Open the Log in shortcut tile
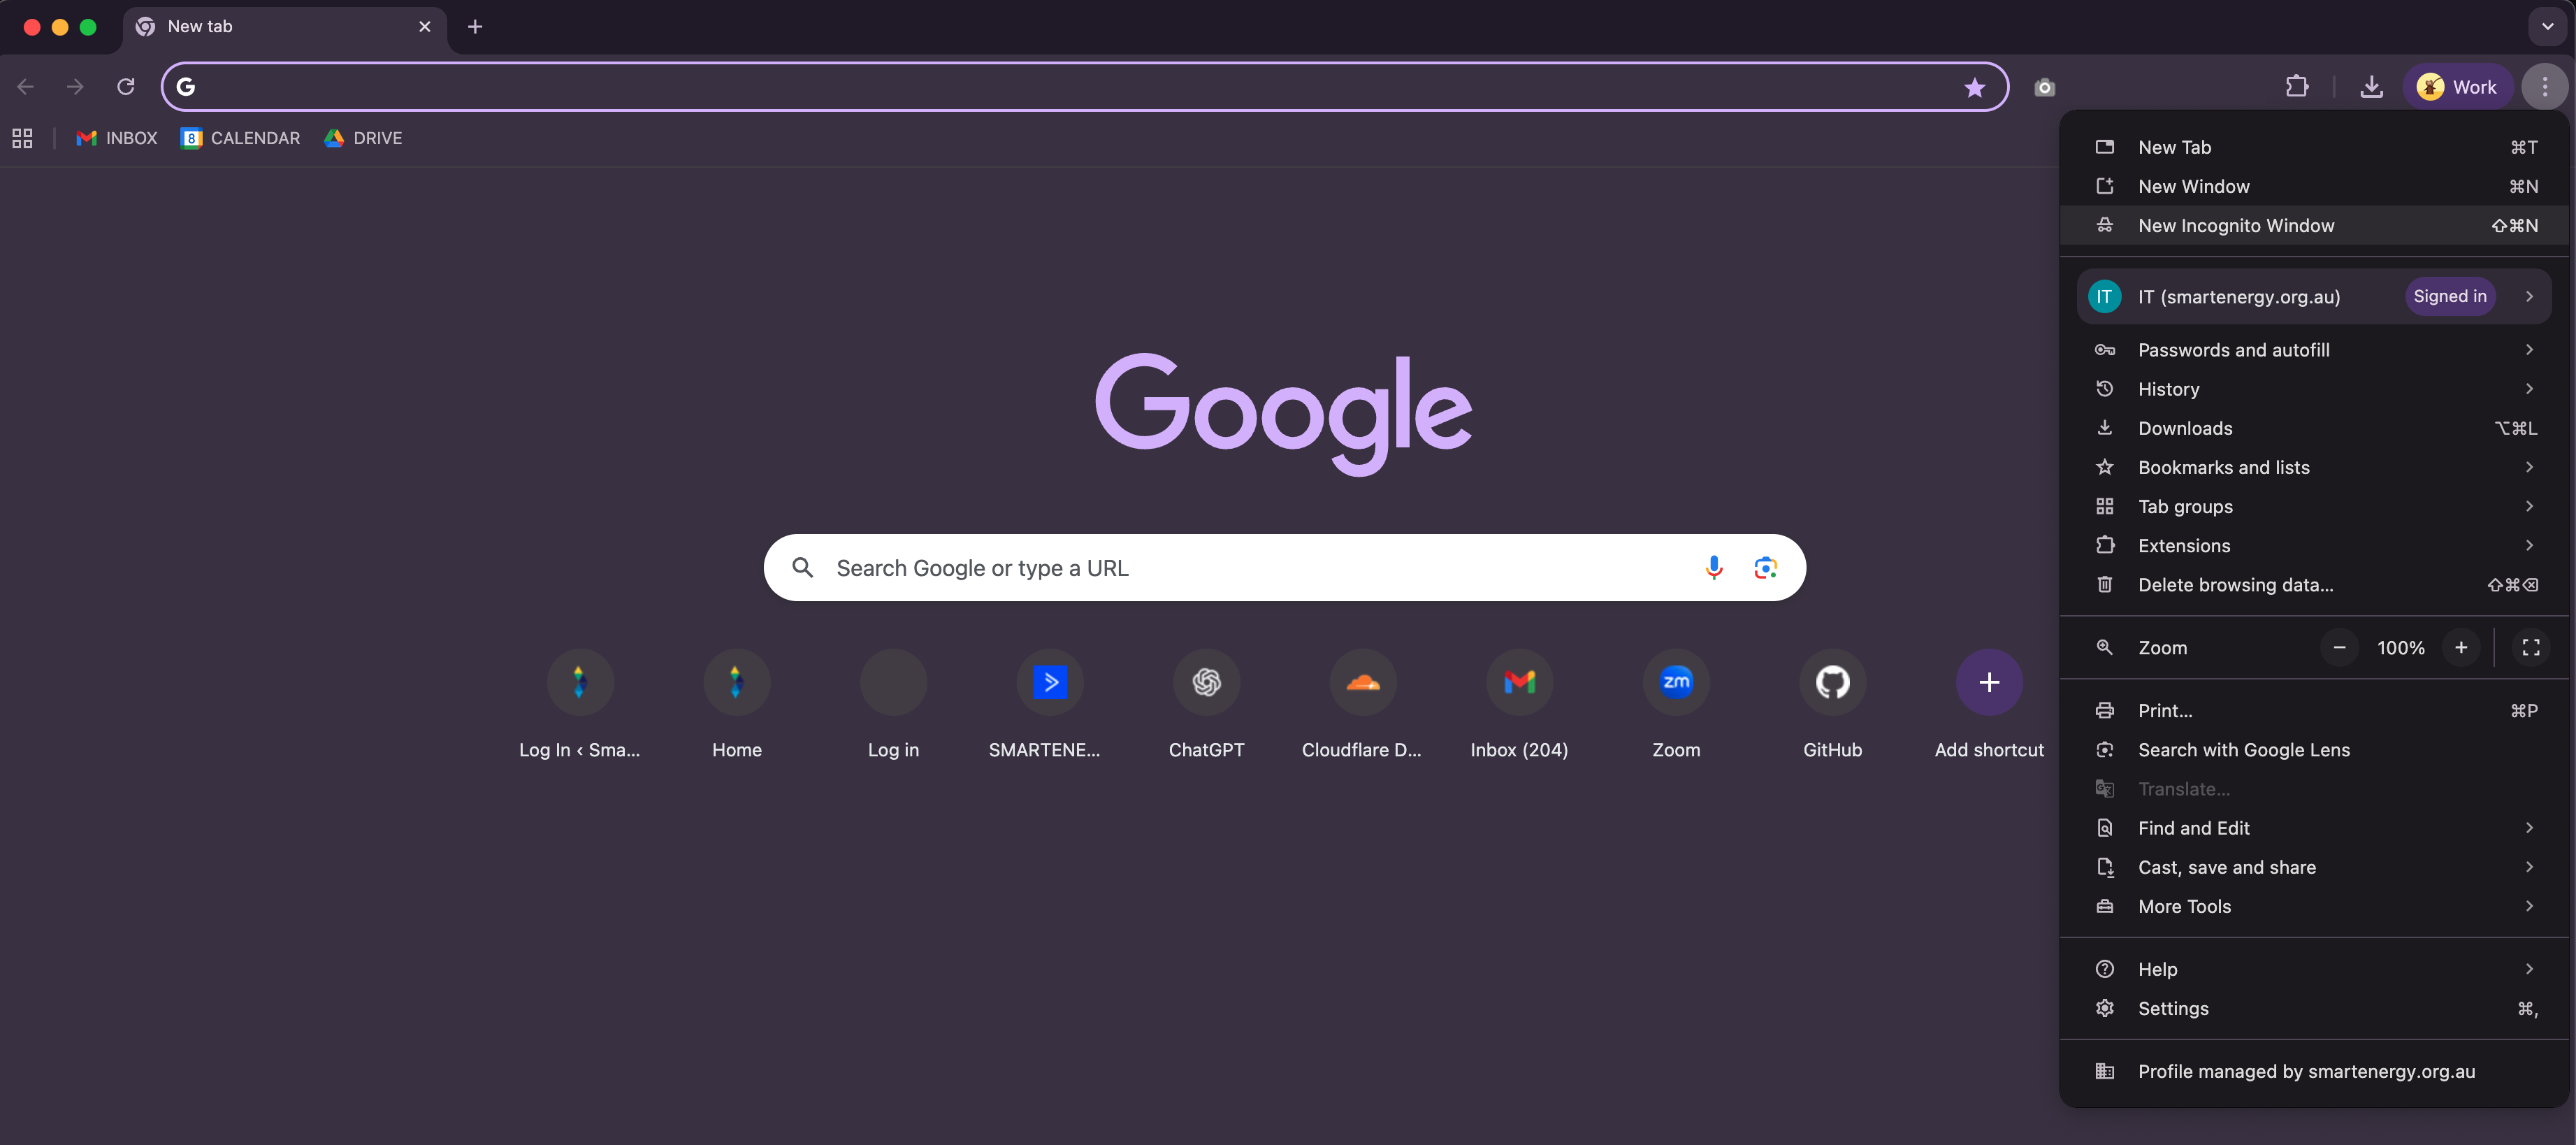This screenshot has height=1145, width=2576. coord(893,704)
